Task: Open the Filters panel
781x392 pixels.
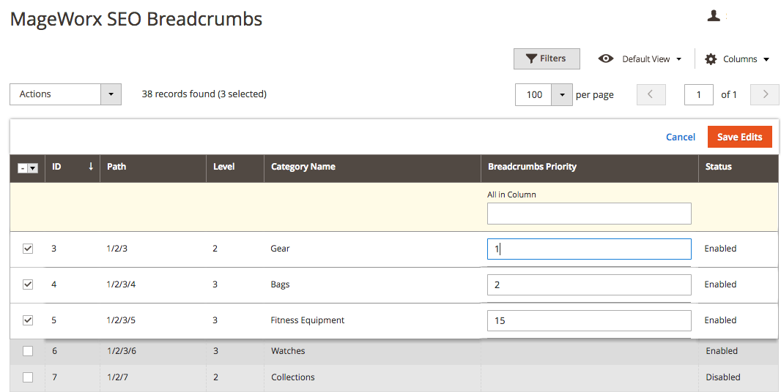Action: [547, 59]
